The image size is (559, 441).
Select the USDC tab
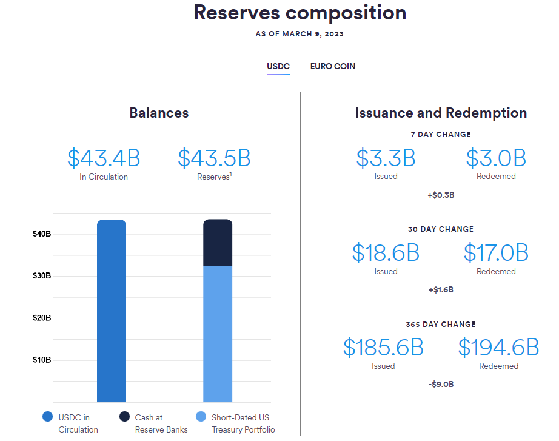pyautogui.click(x=278, y=66)
